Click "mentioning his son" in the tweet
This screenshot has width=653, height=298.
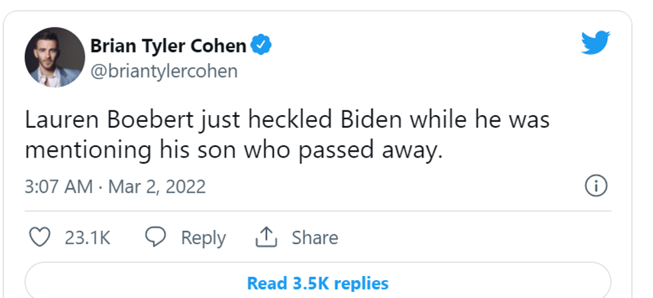(x=136, y=150)
